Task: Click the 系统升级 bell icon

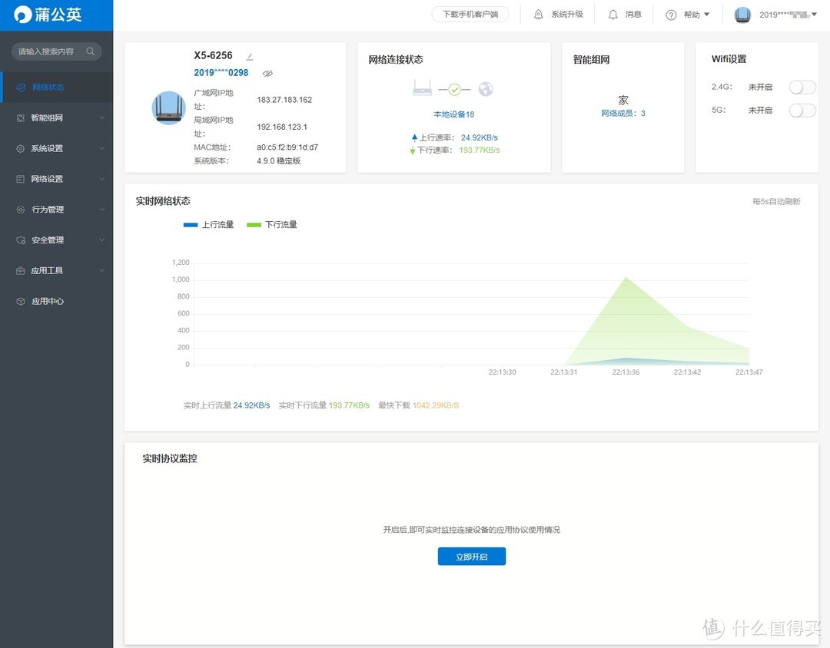Action: pyautogui.click(x=538, y=15)
